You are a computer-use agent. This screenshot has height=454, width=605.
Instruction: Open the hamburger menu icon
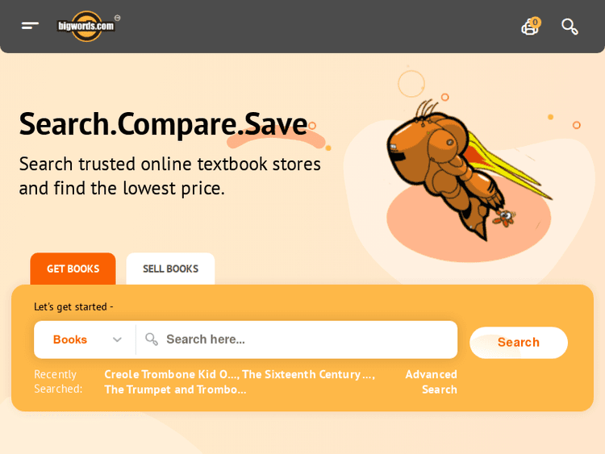[x=30, y=26]
